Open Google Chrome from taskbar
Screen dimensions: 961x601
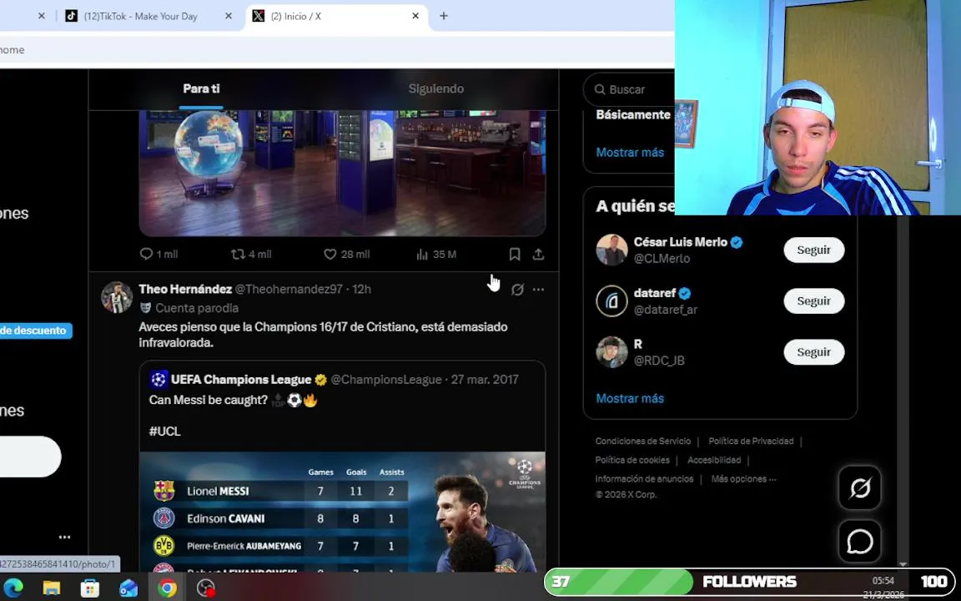click(167, 588)
